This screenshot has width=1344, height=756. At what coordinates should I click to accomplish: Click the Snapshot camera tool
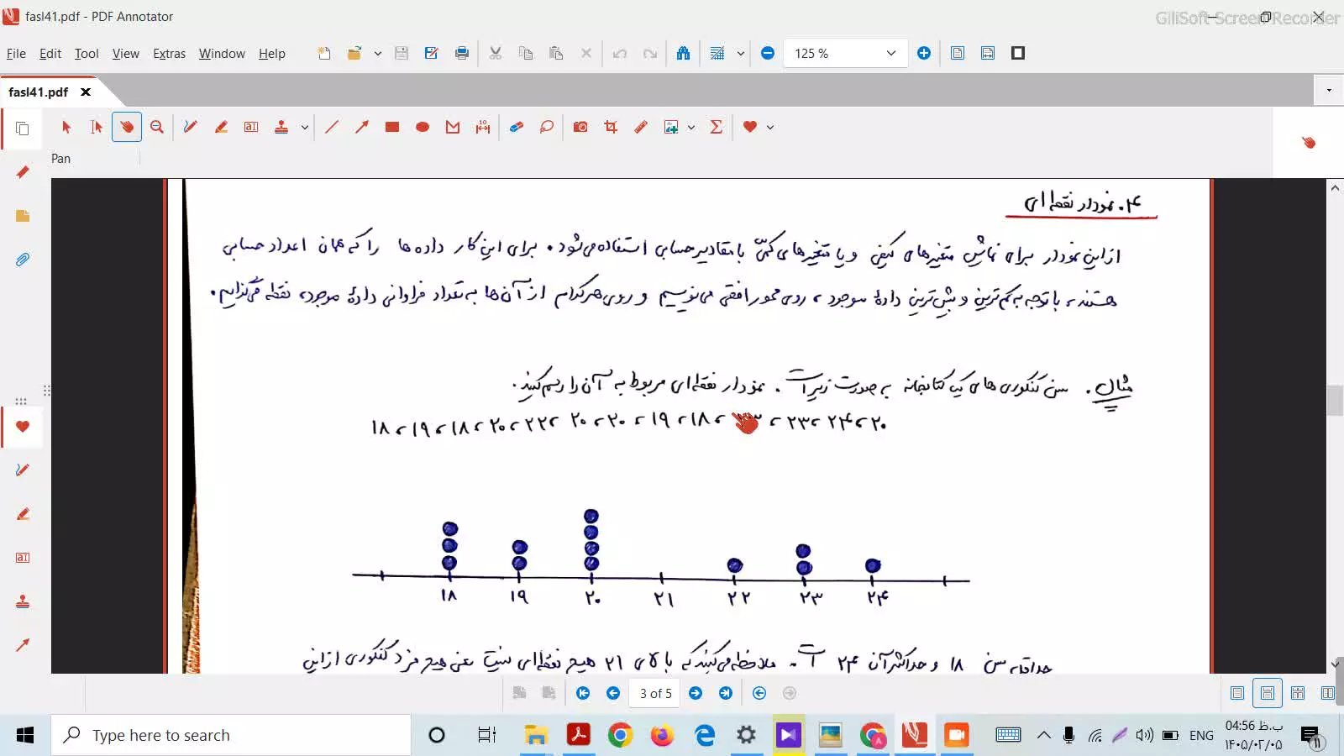click(x=580, y=127)
